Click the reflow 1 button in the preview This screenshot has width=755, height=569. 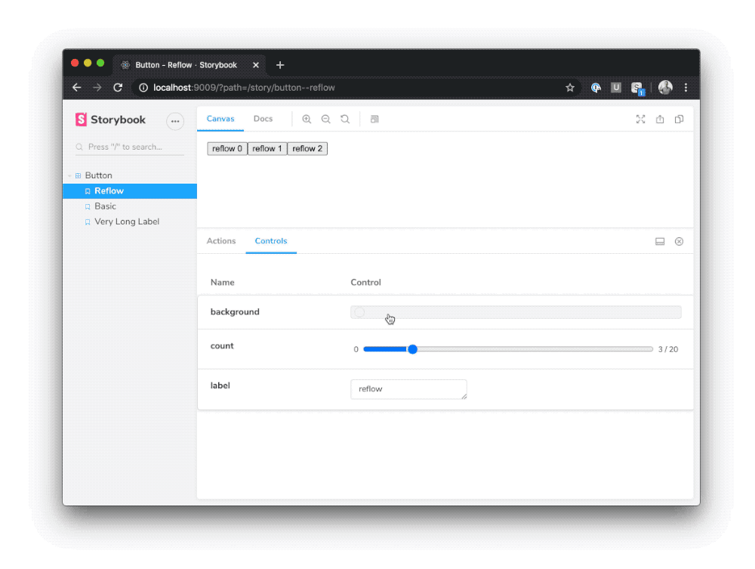(267, 148)
